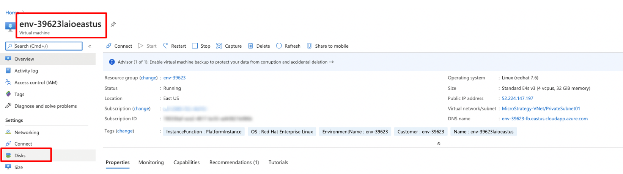Click the Delete trash can icon
The image size is (623, 174).
250,46
